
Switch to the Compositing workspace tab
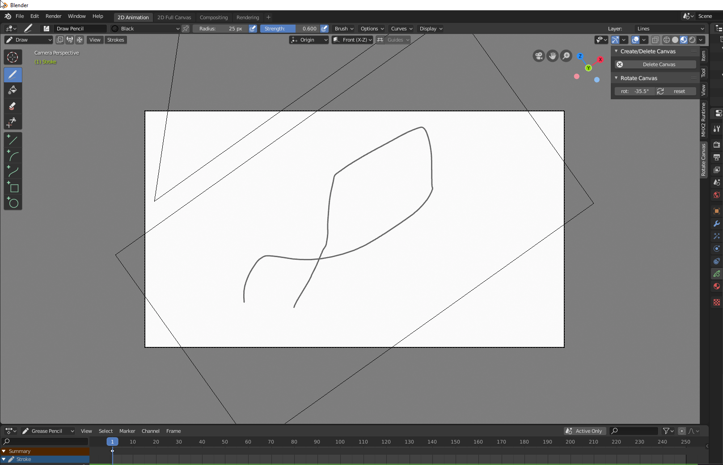[214, 17]
